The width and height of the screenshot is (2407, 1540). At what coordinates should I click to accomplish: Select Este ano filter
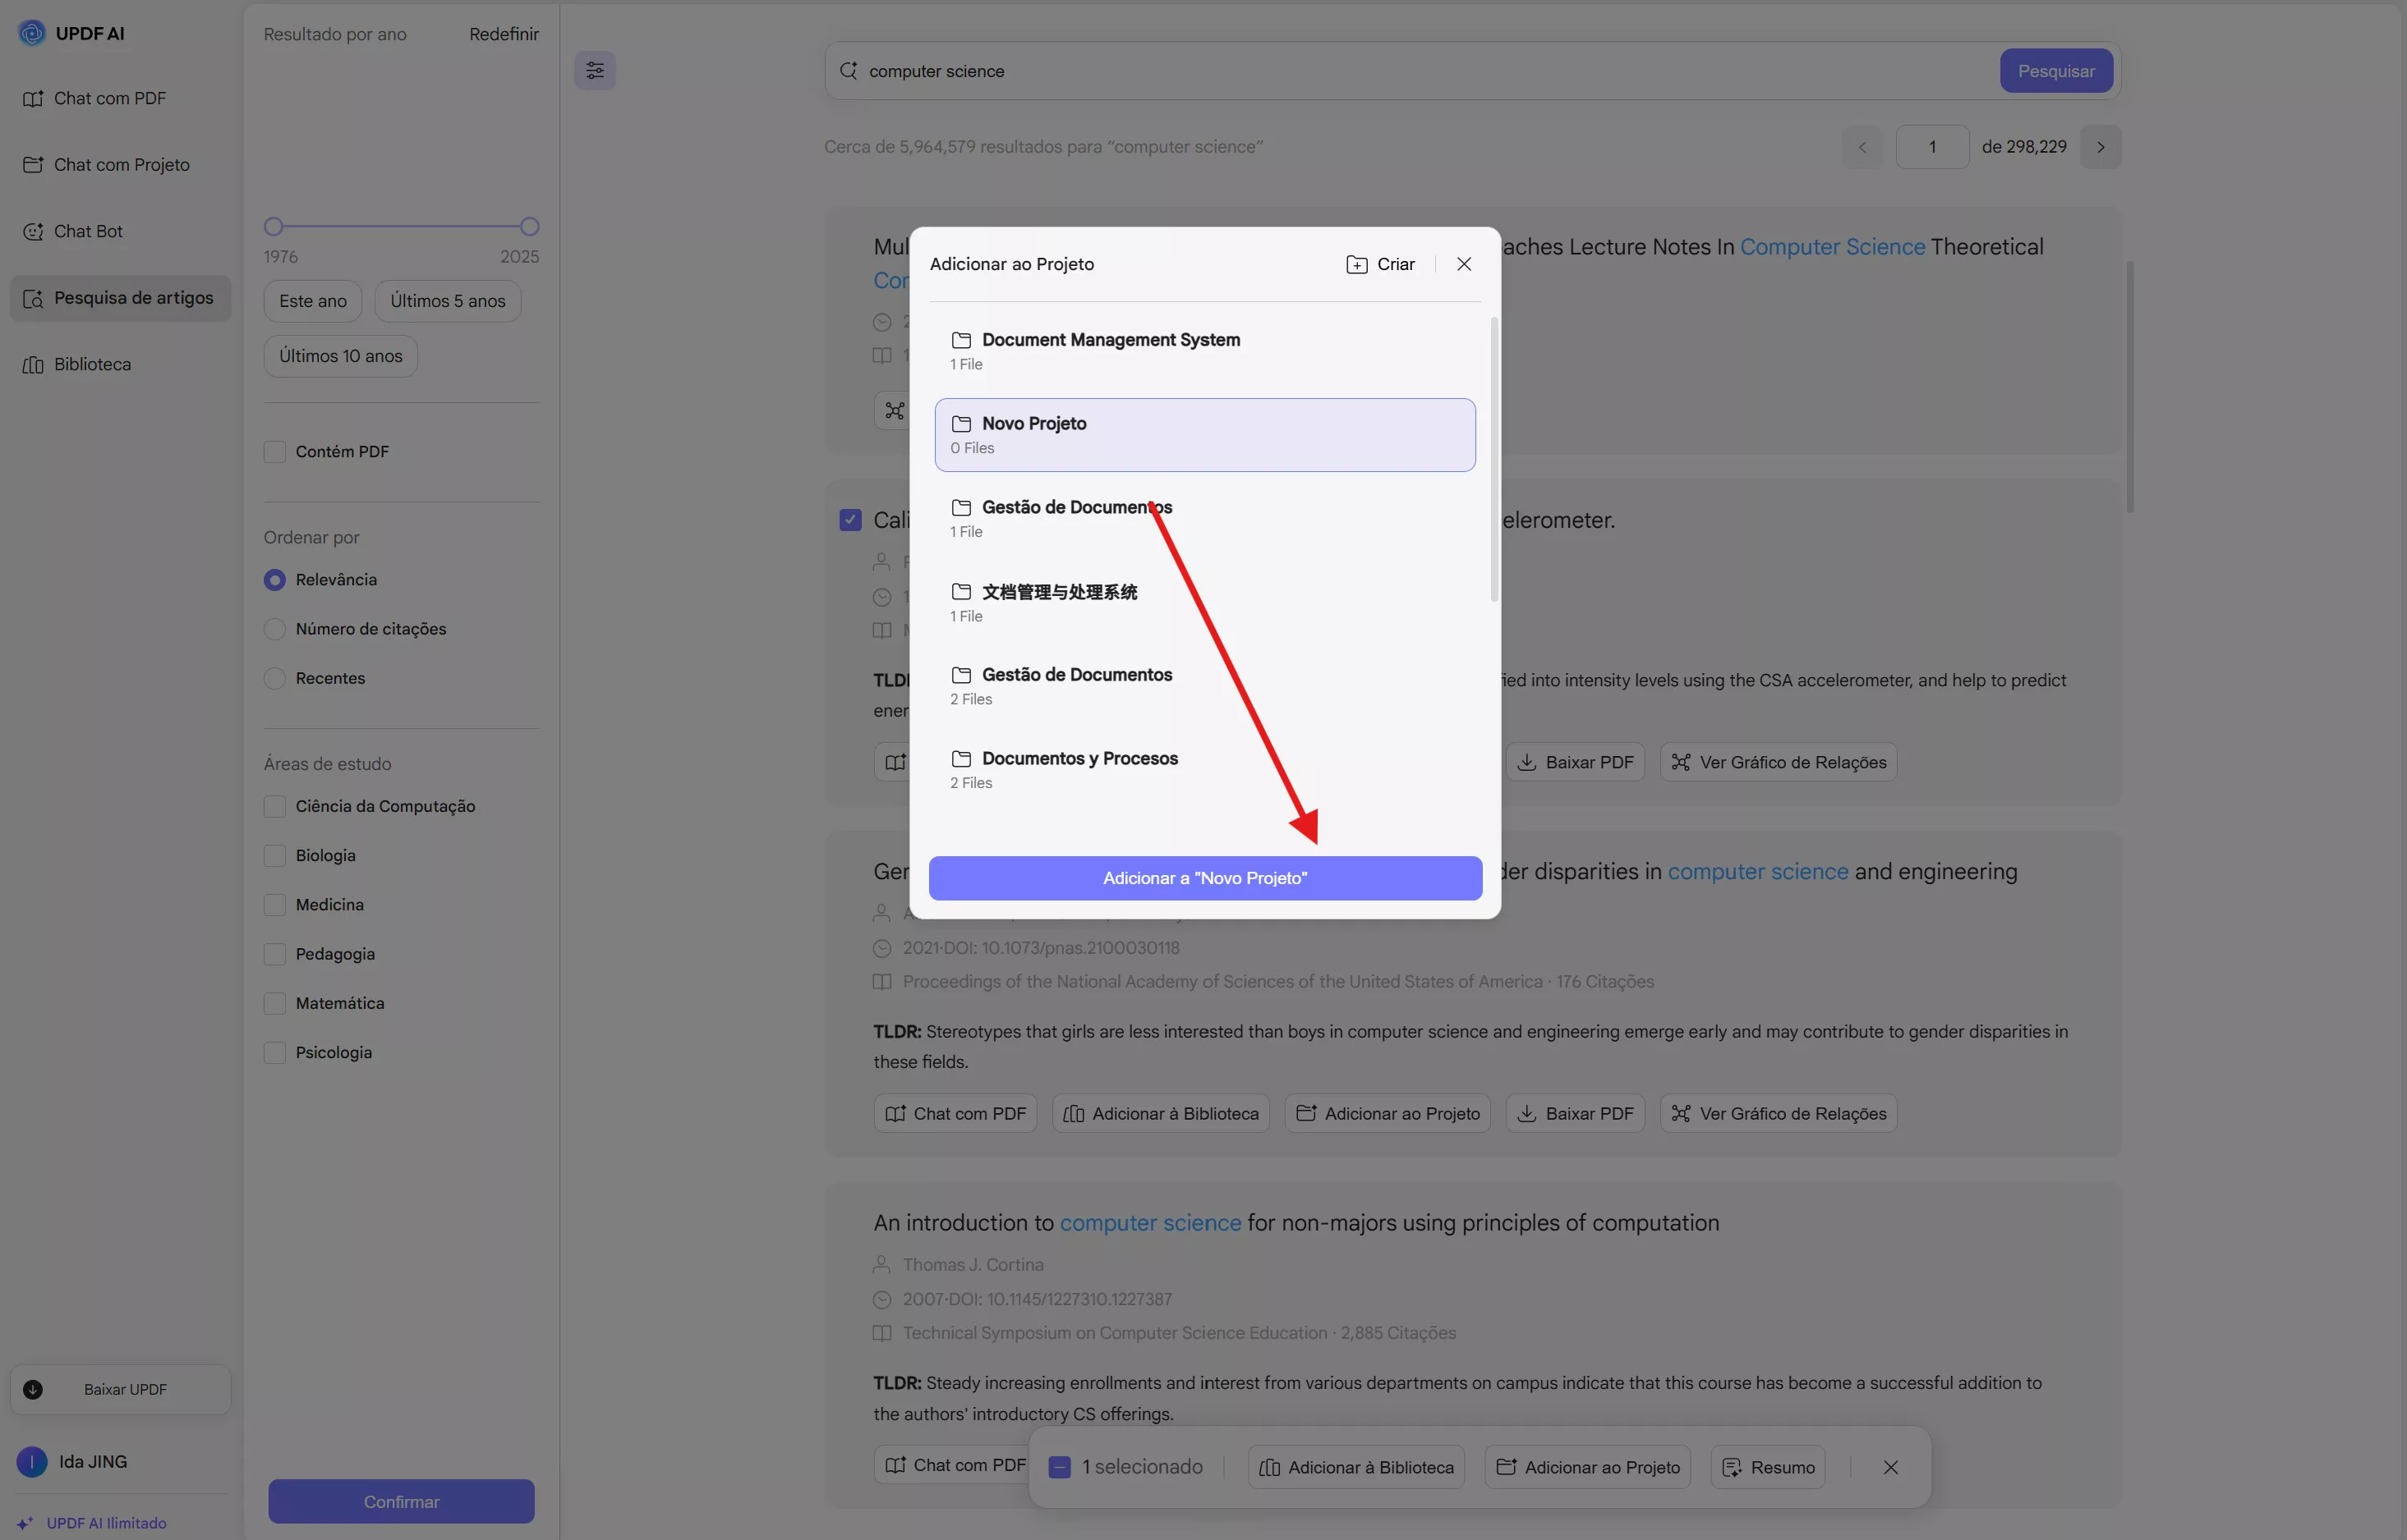[313, 301]
